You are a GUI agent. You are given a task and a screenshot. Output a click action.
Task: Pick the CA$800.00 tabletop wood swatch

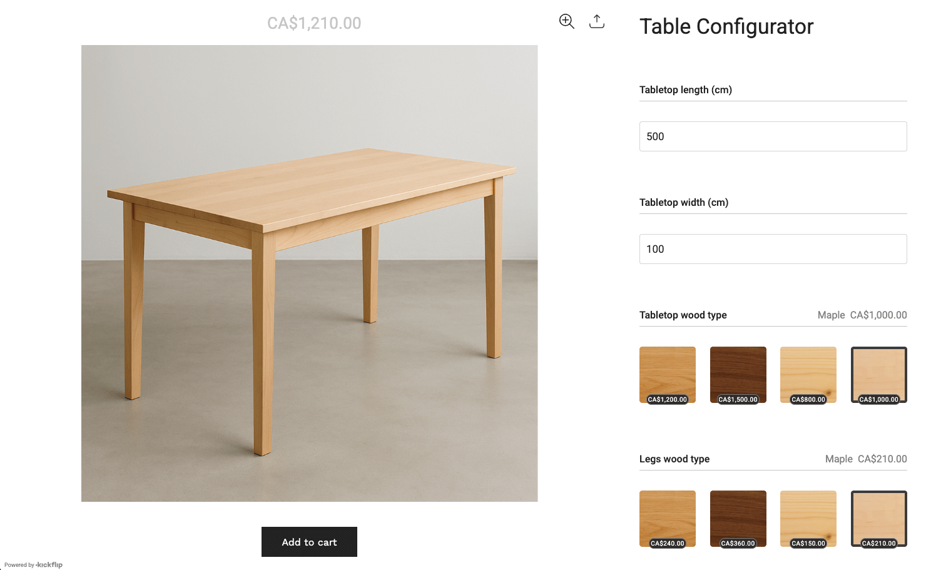(808, 374)
